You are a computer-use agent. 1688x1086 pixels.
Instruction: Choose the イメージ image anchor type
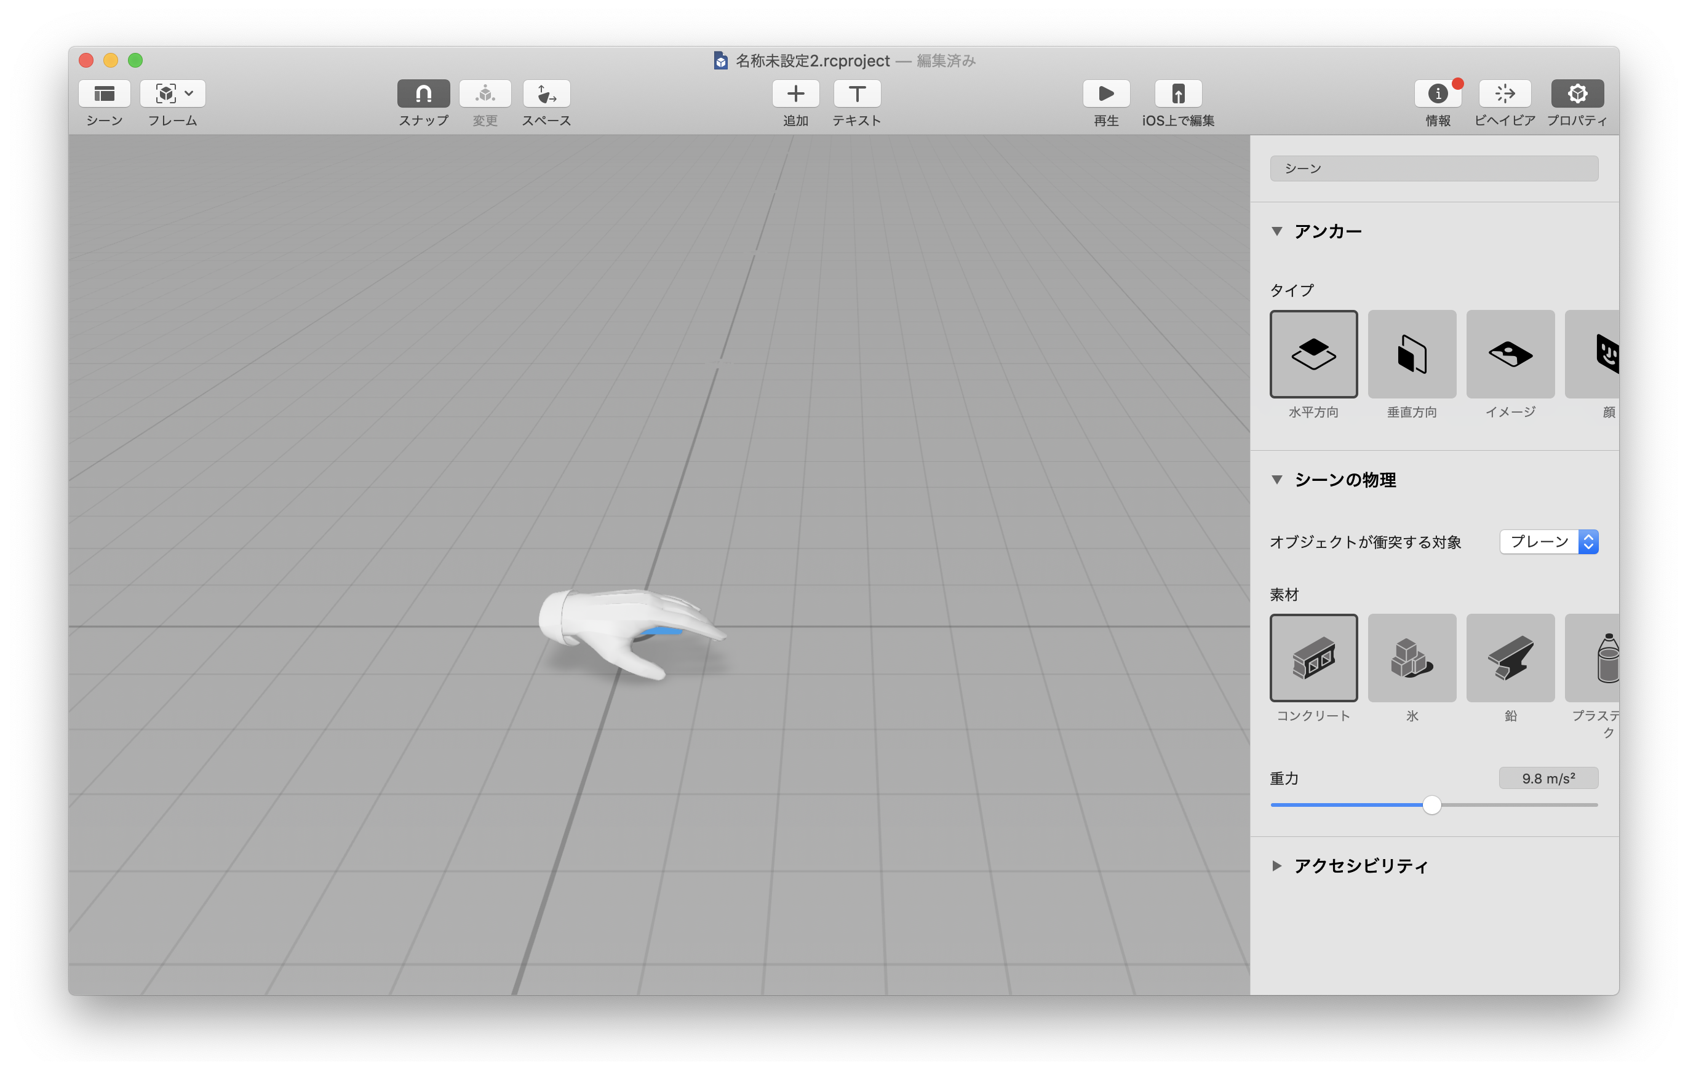(x=1510, y=354)
